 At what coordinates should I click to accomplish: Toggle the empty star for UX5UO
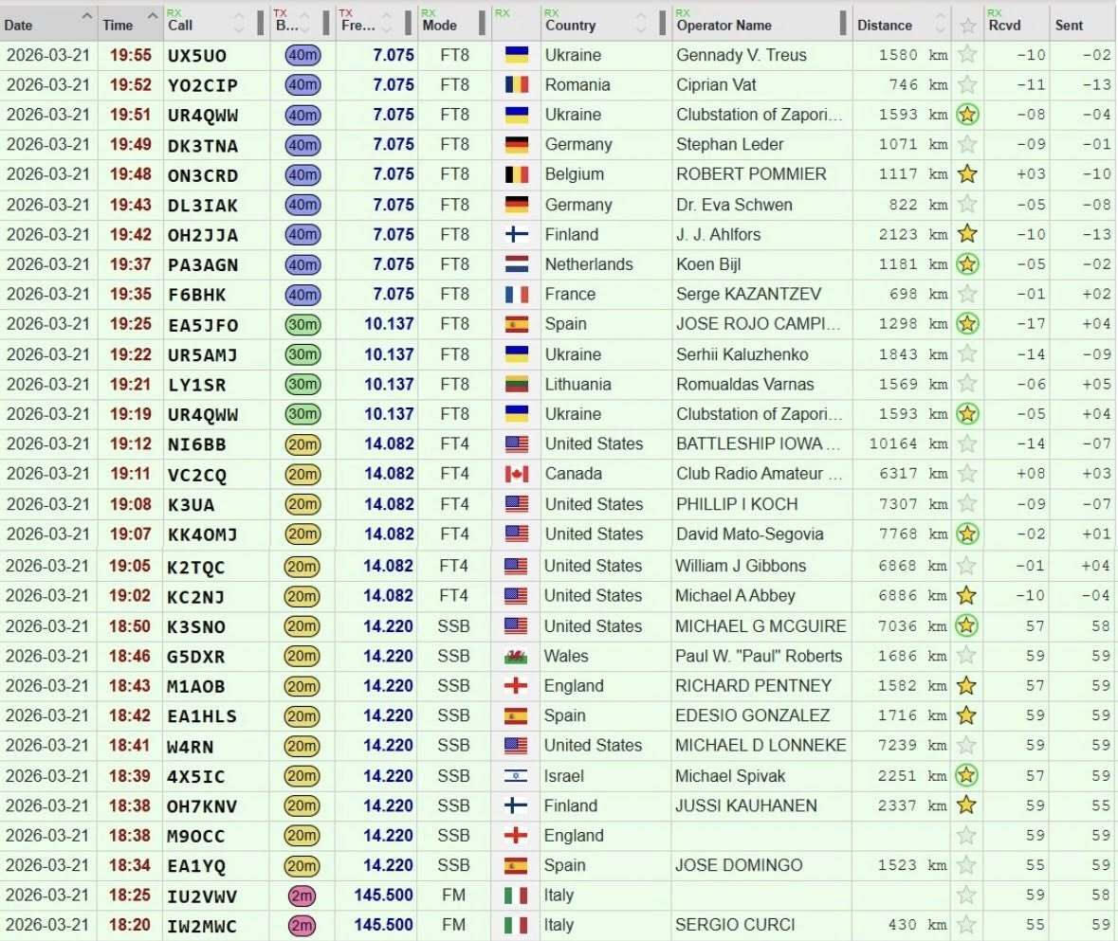tap(967, 55)
